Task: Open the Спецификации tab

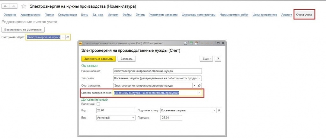Action: pos(67,15)
